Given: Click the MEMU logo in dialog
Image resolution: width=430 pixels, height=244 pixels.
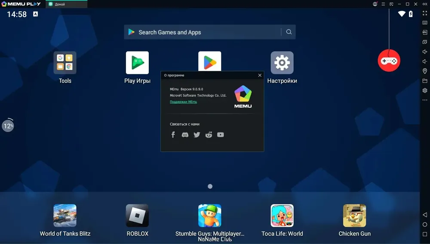Looking at the screenshot, I should click(243, 96).
